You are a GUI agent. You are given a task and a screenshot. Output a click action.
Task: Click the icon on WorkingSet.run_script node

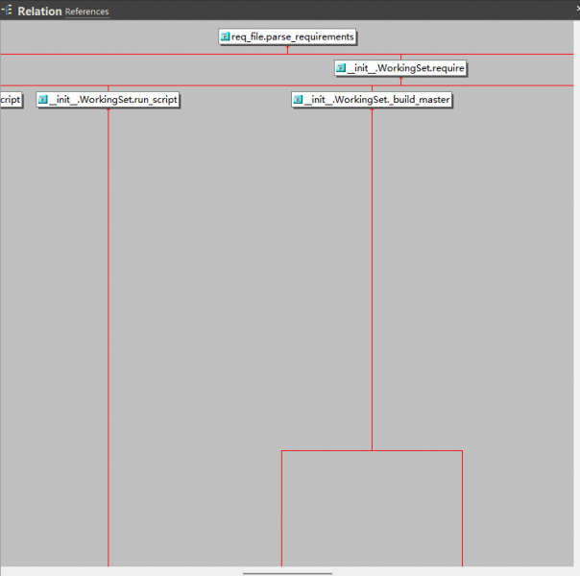(x=43, y=100)
